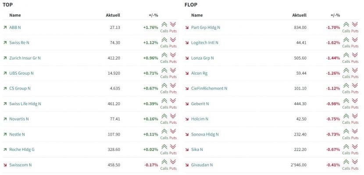This screenshot has width=364, height=175.
Task: Click the Sika N down arrow icon
Action: click(187, 150)
